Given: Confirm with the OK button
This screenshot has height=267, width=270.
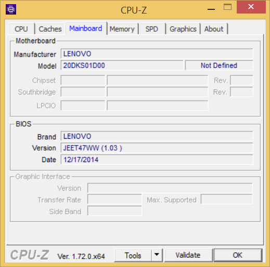Looking at the screenshot, I should pyautogui.click(x=238, y=255).
